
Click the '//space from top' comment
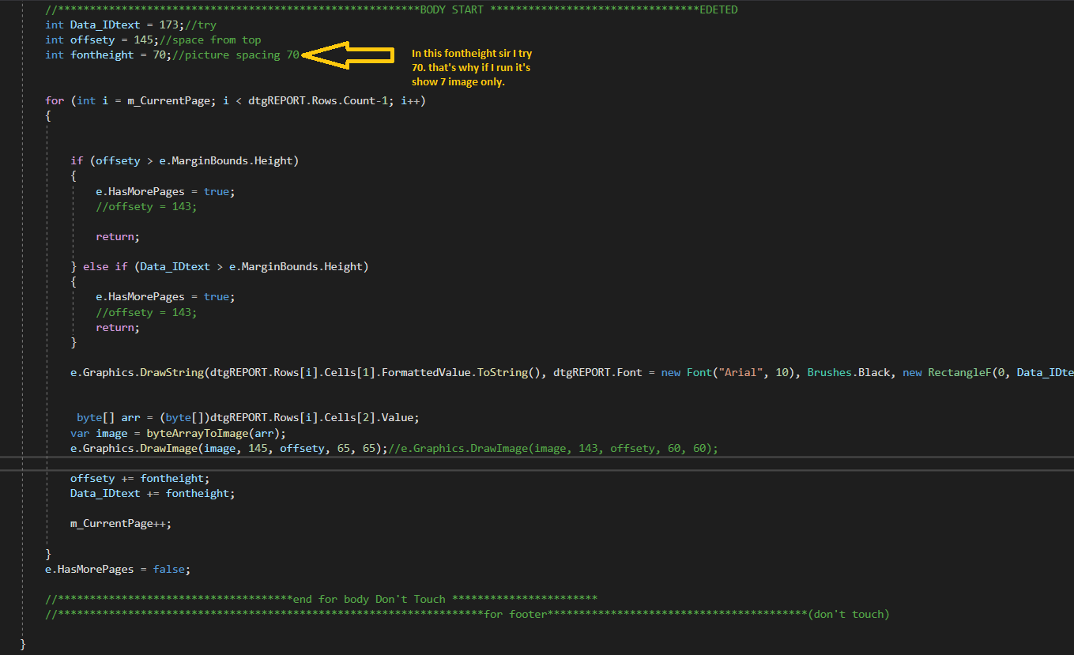pos(210,40)
